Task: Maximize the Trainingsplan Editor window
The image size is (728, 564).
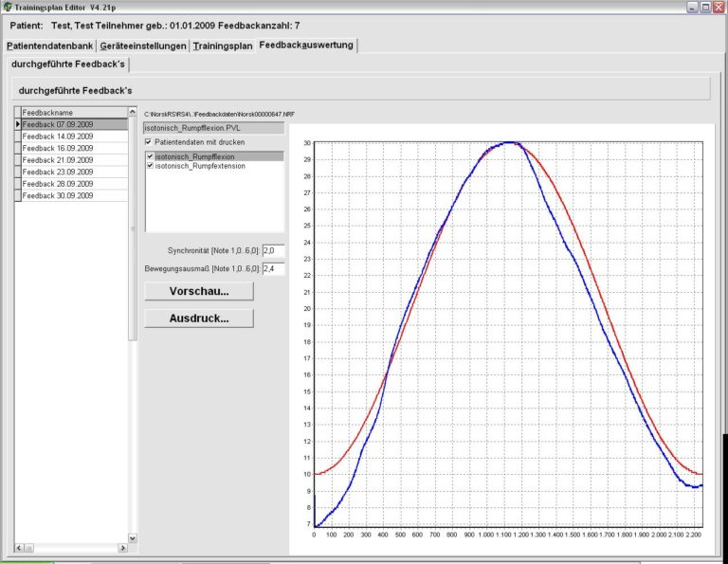Action: click(704, 7)
